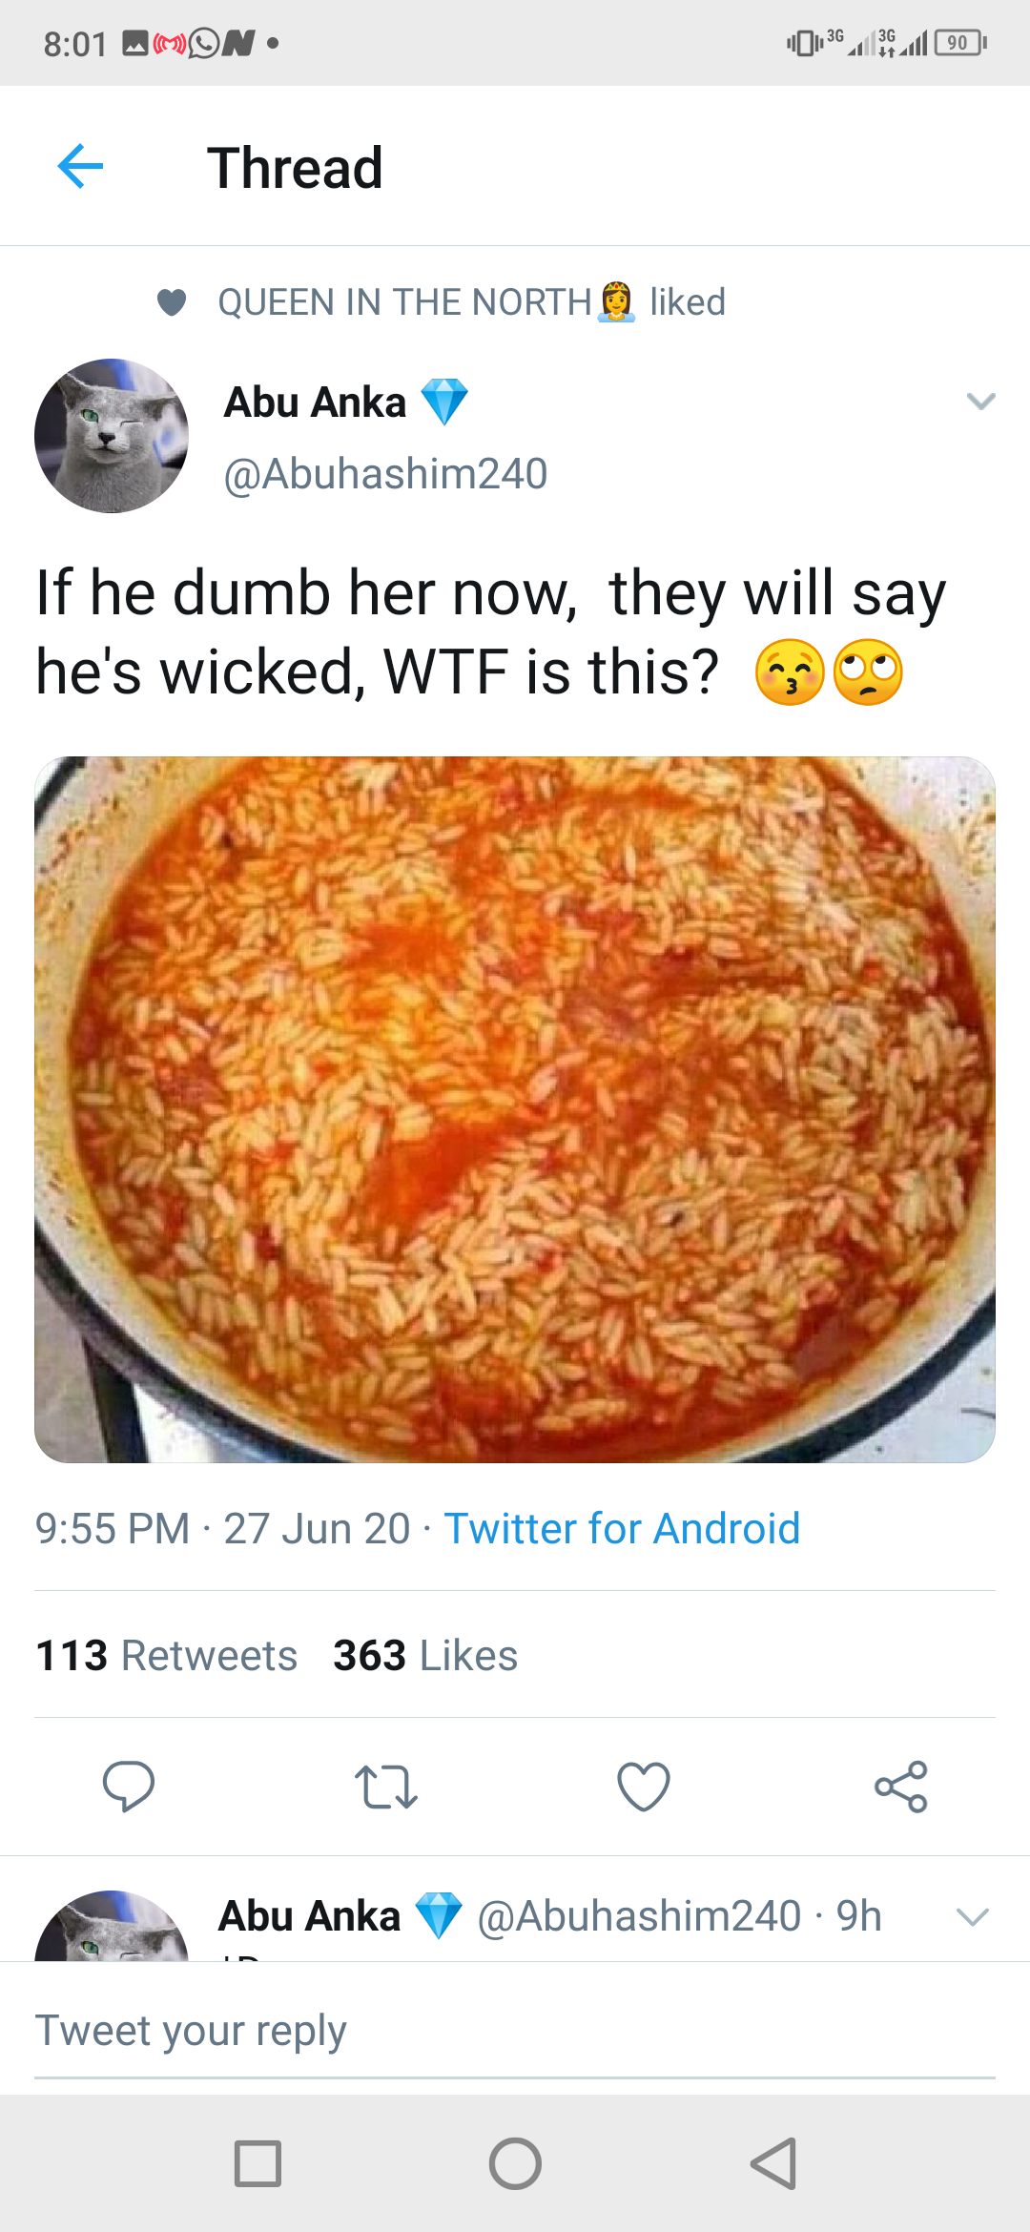View the 113 Retweets list

pyautogui.click(x=167, y=1655)
